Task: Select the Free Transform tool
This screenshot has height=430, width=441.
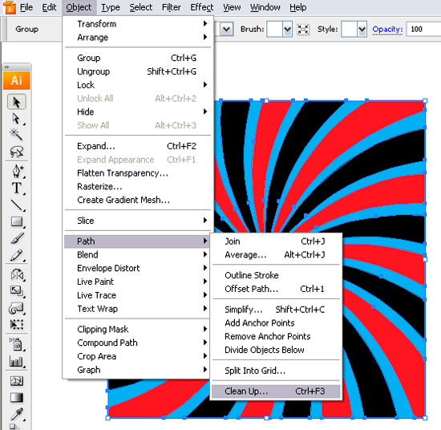Action: pyautogui.click(x=17, y=324)
